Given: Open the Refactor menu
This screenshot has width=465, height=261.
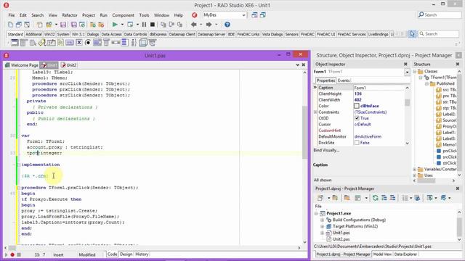Looking at the screenshot, I should click(70, 15).
